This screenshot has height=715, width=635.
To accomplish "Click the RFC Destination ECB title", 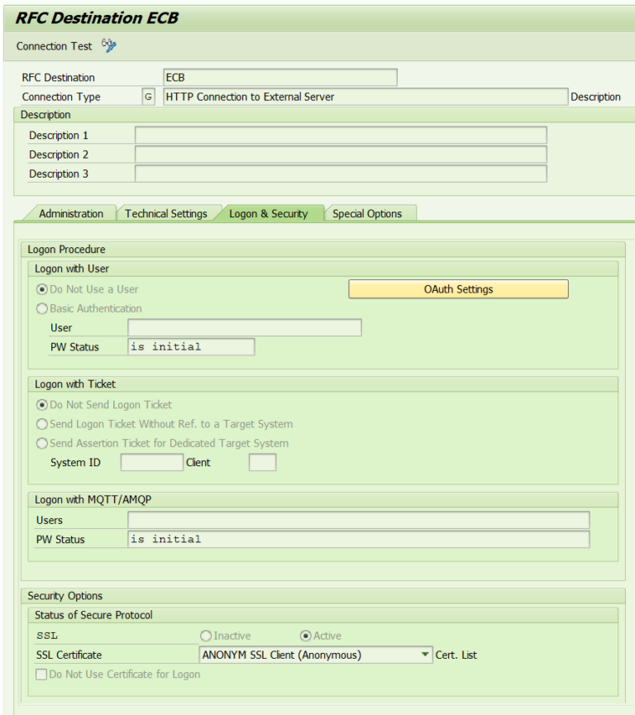I will tap(97, 18).
